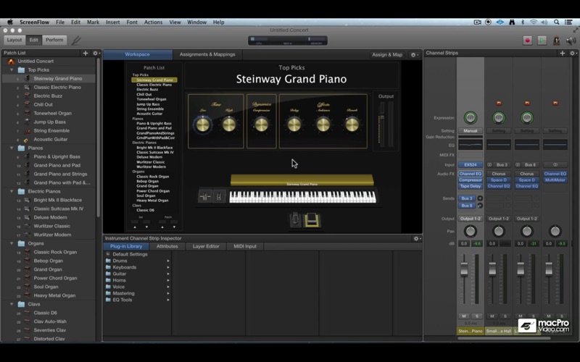Switch to Layout mode
The height and width of the screenshot is (362, 580).
[14, 40]
